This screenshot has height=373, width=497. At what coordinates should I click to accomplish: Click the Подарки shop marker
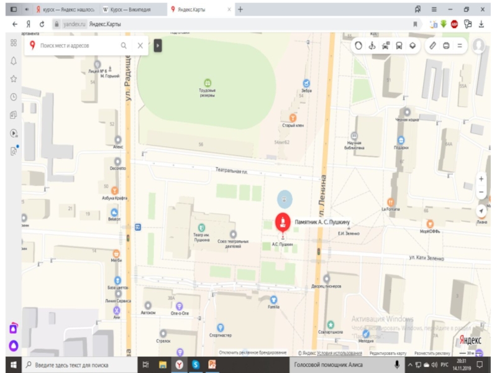[x=401, y=140]
